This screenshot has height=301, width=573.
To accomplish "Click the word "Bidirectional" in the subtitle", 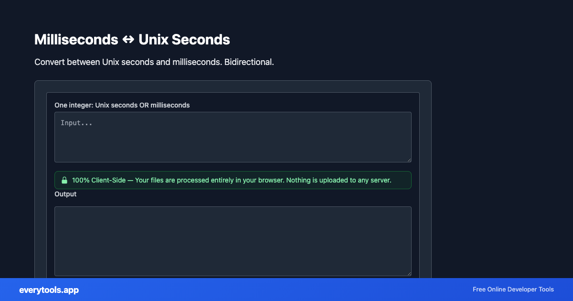I will click(x=248, y=62).
